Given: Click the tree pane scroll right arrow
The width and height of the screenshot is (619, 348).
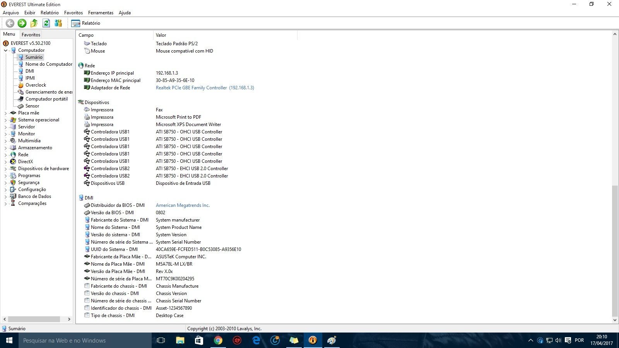Looking at the screenshot, I should (x=69, y=319).
